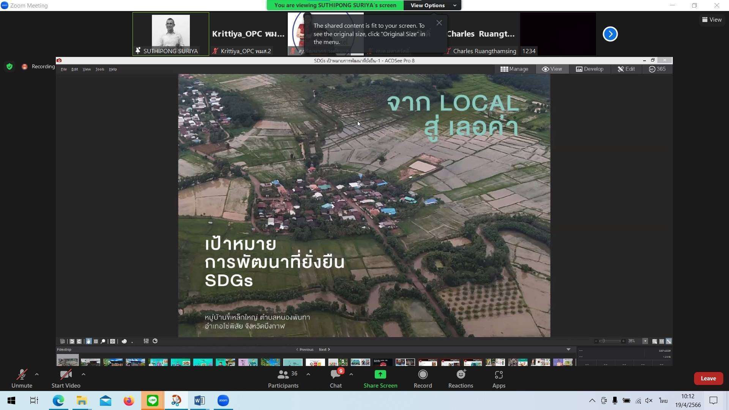Open palette dropdown arrow in toolbar
This screenshot has height=410, width=729.
tap(132, 342)
